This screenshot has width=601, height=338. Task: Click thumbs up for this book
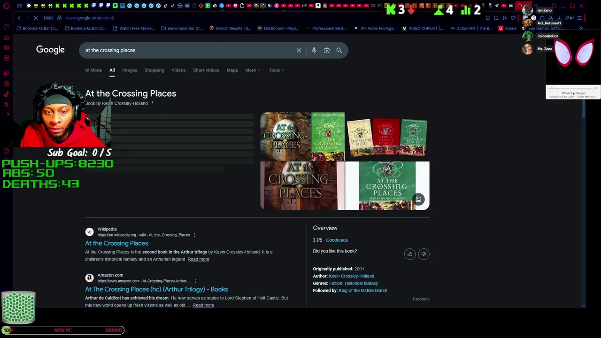pos(410,254)
